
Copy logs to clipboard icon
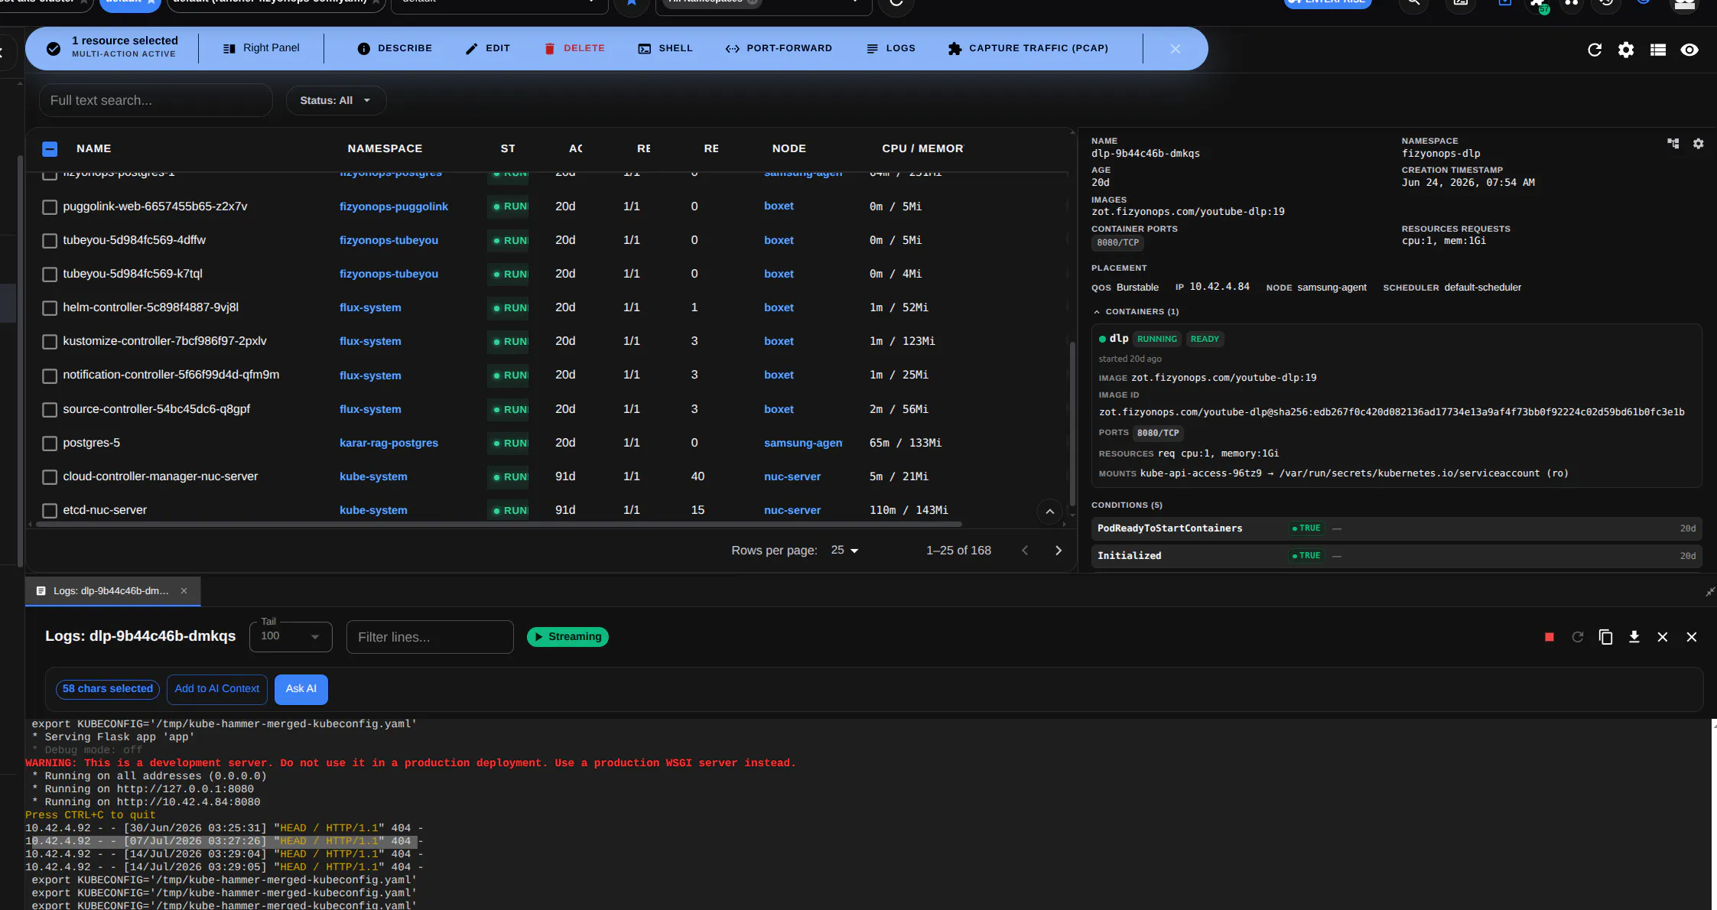click(x=1605, y=637)
